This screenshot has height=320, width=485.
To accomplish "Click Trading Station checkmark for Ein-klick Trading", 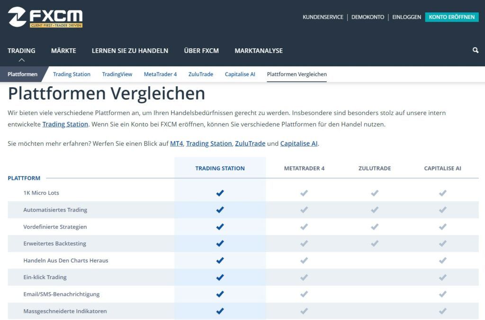I will coord(220,277).
